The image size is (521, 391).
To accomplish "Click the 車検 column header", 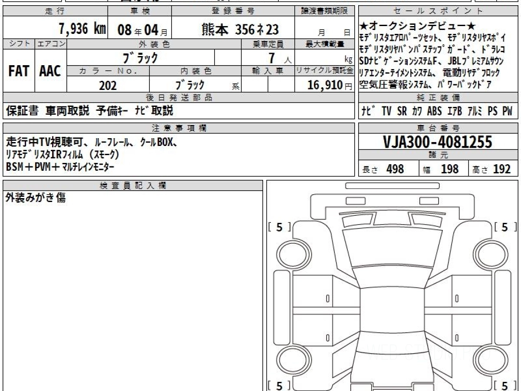I will (x=140, y=11).
